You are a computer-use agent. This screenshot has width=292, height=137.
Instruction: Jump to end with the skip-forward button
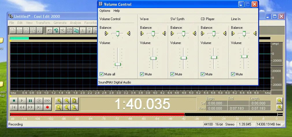(39, 107)
